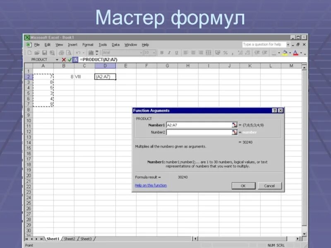Open the font size dropdown
The image size is (331, 248).
pos(154,53)
